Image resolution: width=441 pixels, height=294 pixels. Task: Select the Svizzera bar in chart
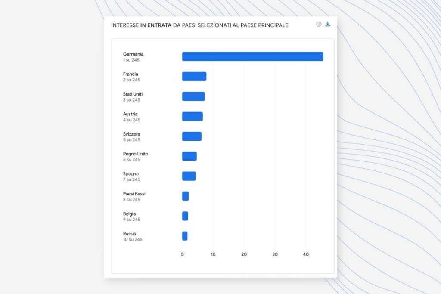coord(192,136)
